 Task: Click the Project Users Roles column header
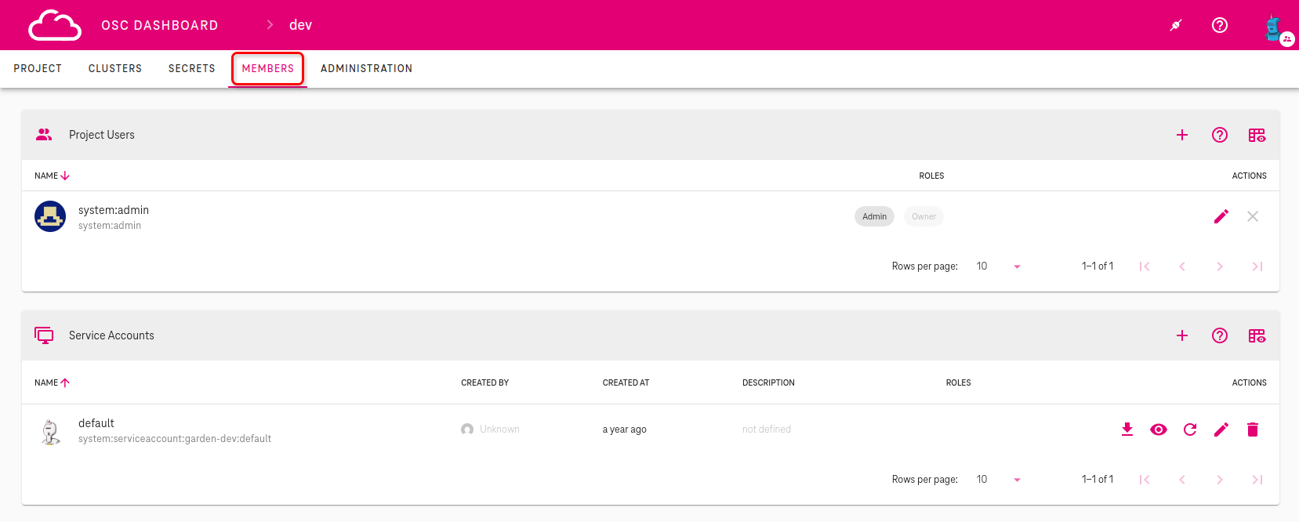pyautogui.click(x=931, y=176)
